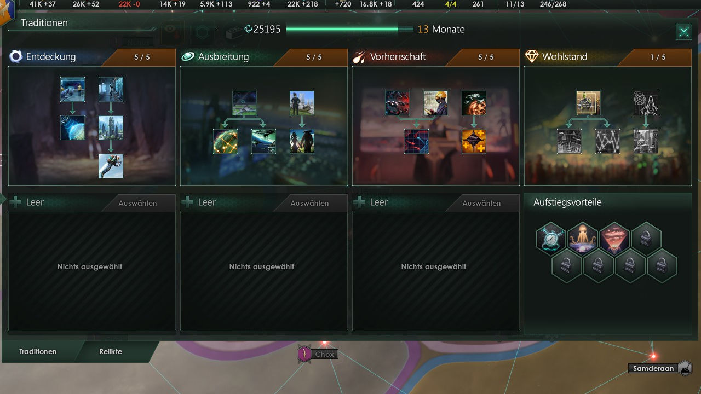
Task: Click the green planet network tradition in Ausbreitung
Action: click(225, 141)
